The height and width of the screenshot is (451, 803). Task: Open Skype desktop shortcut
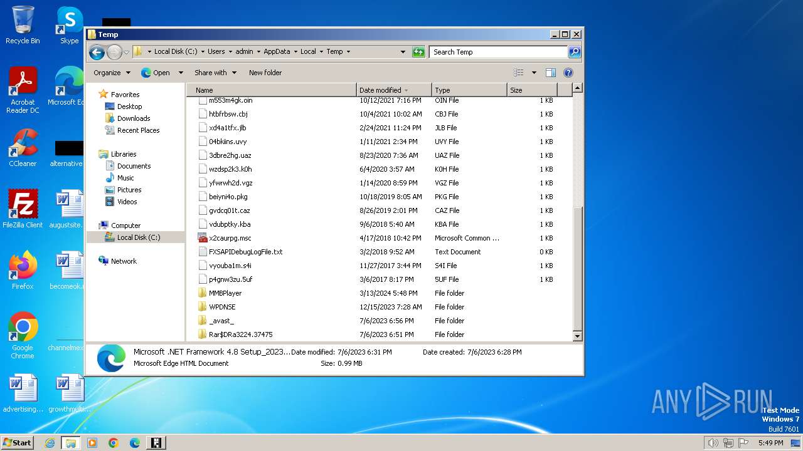click(69, 25)
